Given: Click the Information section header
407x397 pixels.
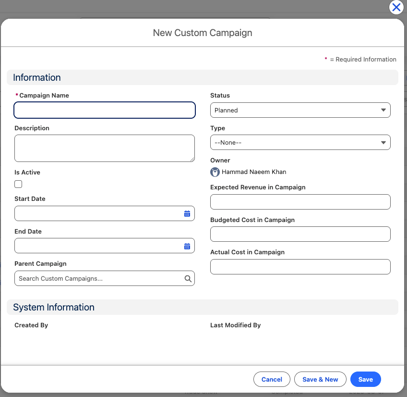Looking at the screenshot, I should click(x=203, y=77).
